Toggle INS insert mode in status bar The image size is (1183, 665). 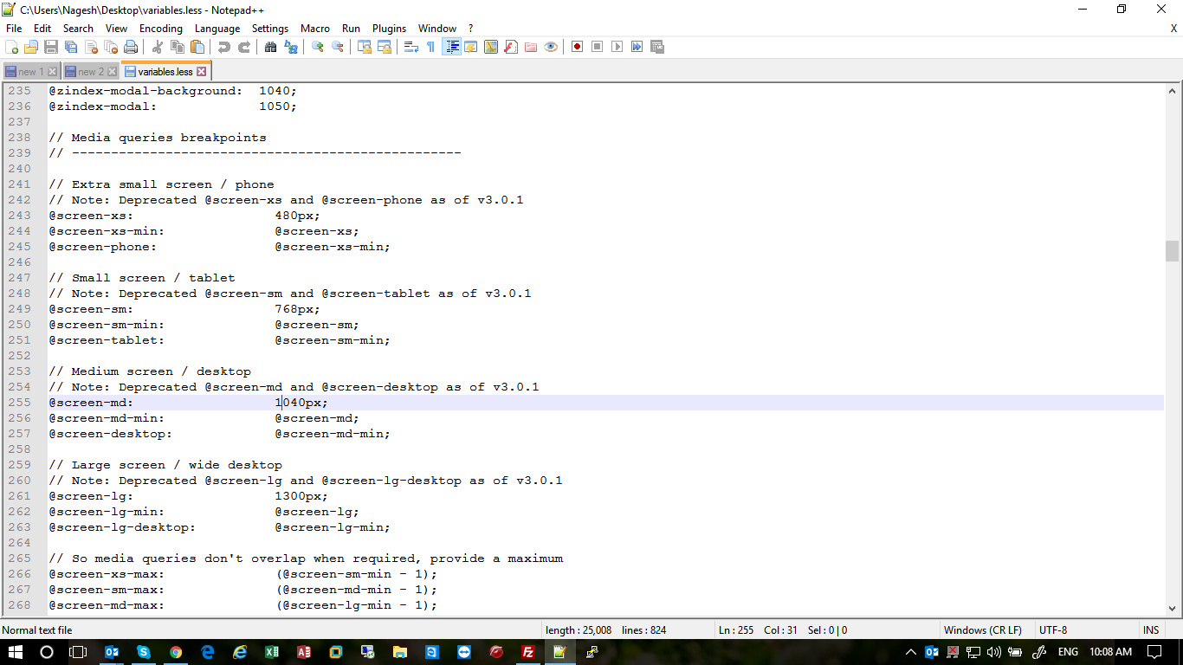[x=1151, y=630]
